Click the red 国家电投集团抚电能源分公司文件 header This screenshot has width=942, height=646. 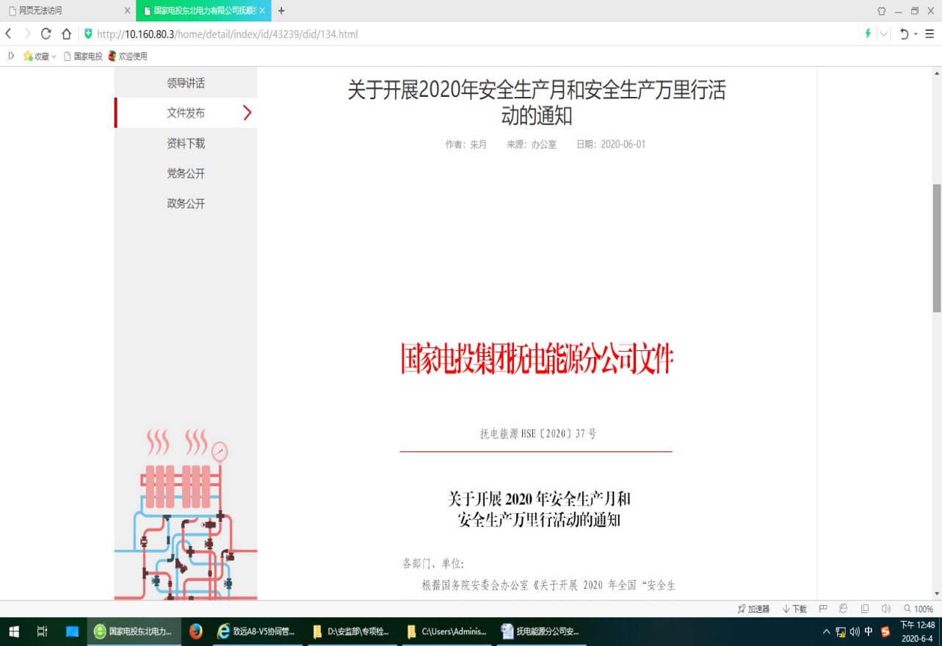pos(536,359)
